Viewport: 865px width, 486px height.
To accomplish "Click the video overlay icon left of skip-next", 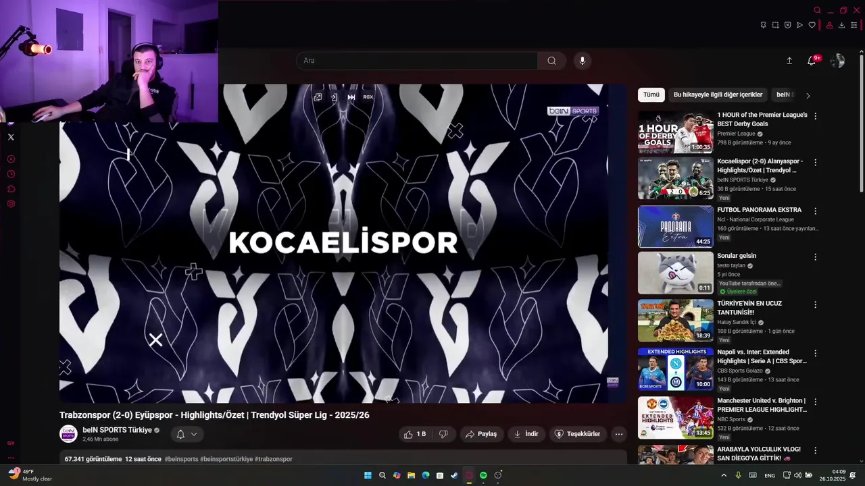I will coord(335,97).
